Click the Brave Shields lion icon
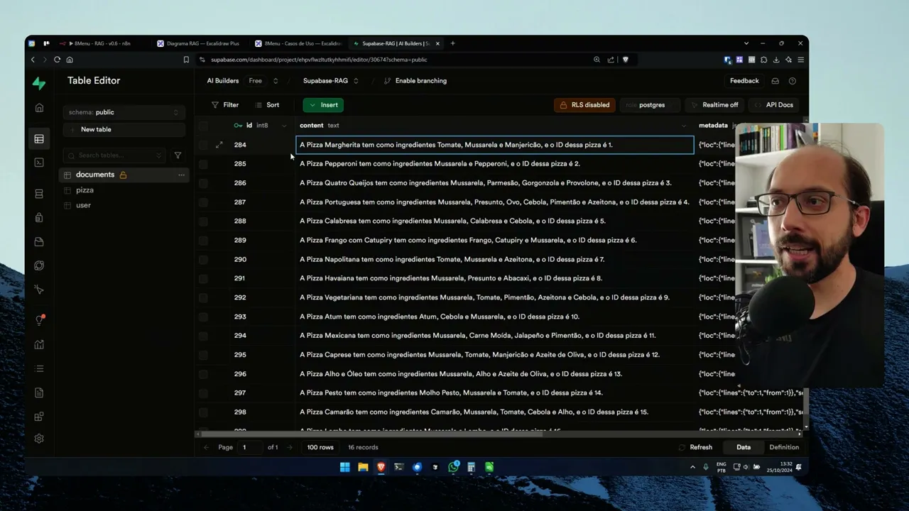This screenshot has height=511, width=909. pyautogui.click(x=625, y=60)
